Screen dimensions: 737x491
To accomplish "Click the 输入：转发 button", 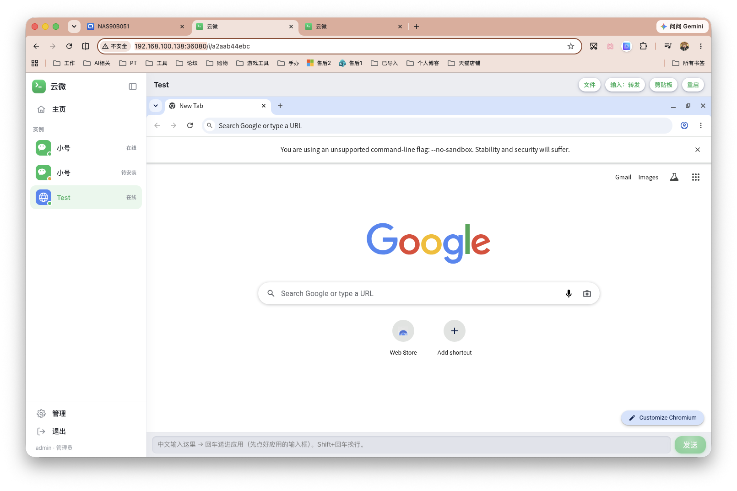I will [x=625, y=85].
